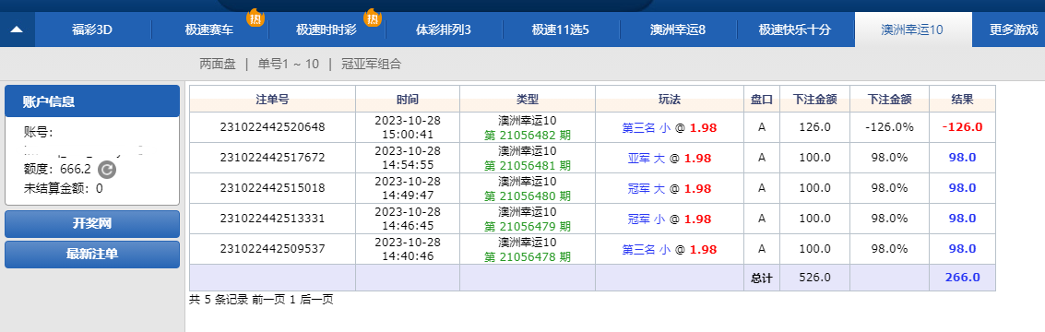Select the 极速时时彩 tab
The width and height of the screenshot is (1045, 332).
click(327, 30)
